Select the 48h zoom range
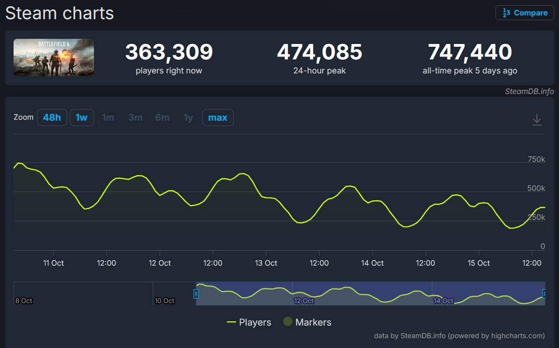The width and height of the screenshot is (559, 348). pos(52,117)
